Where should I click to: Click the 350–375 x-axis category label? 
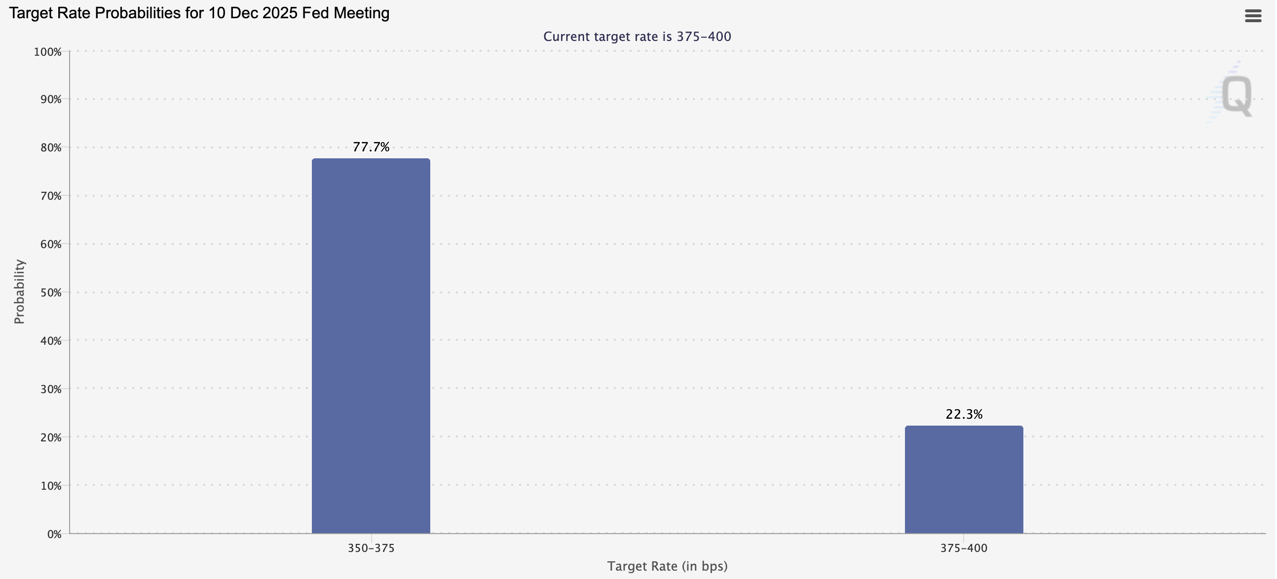pos(371,548)
